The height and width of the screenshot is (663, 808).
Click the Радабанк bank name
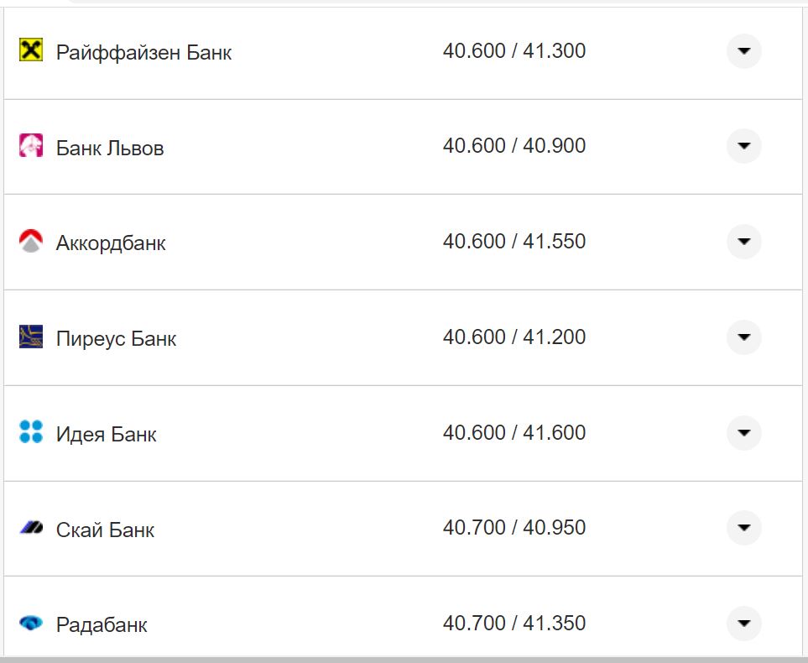[102, 625]
